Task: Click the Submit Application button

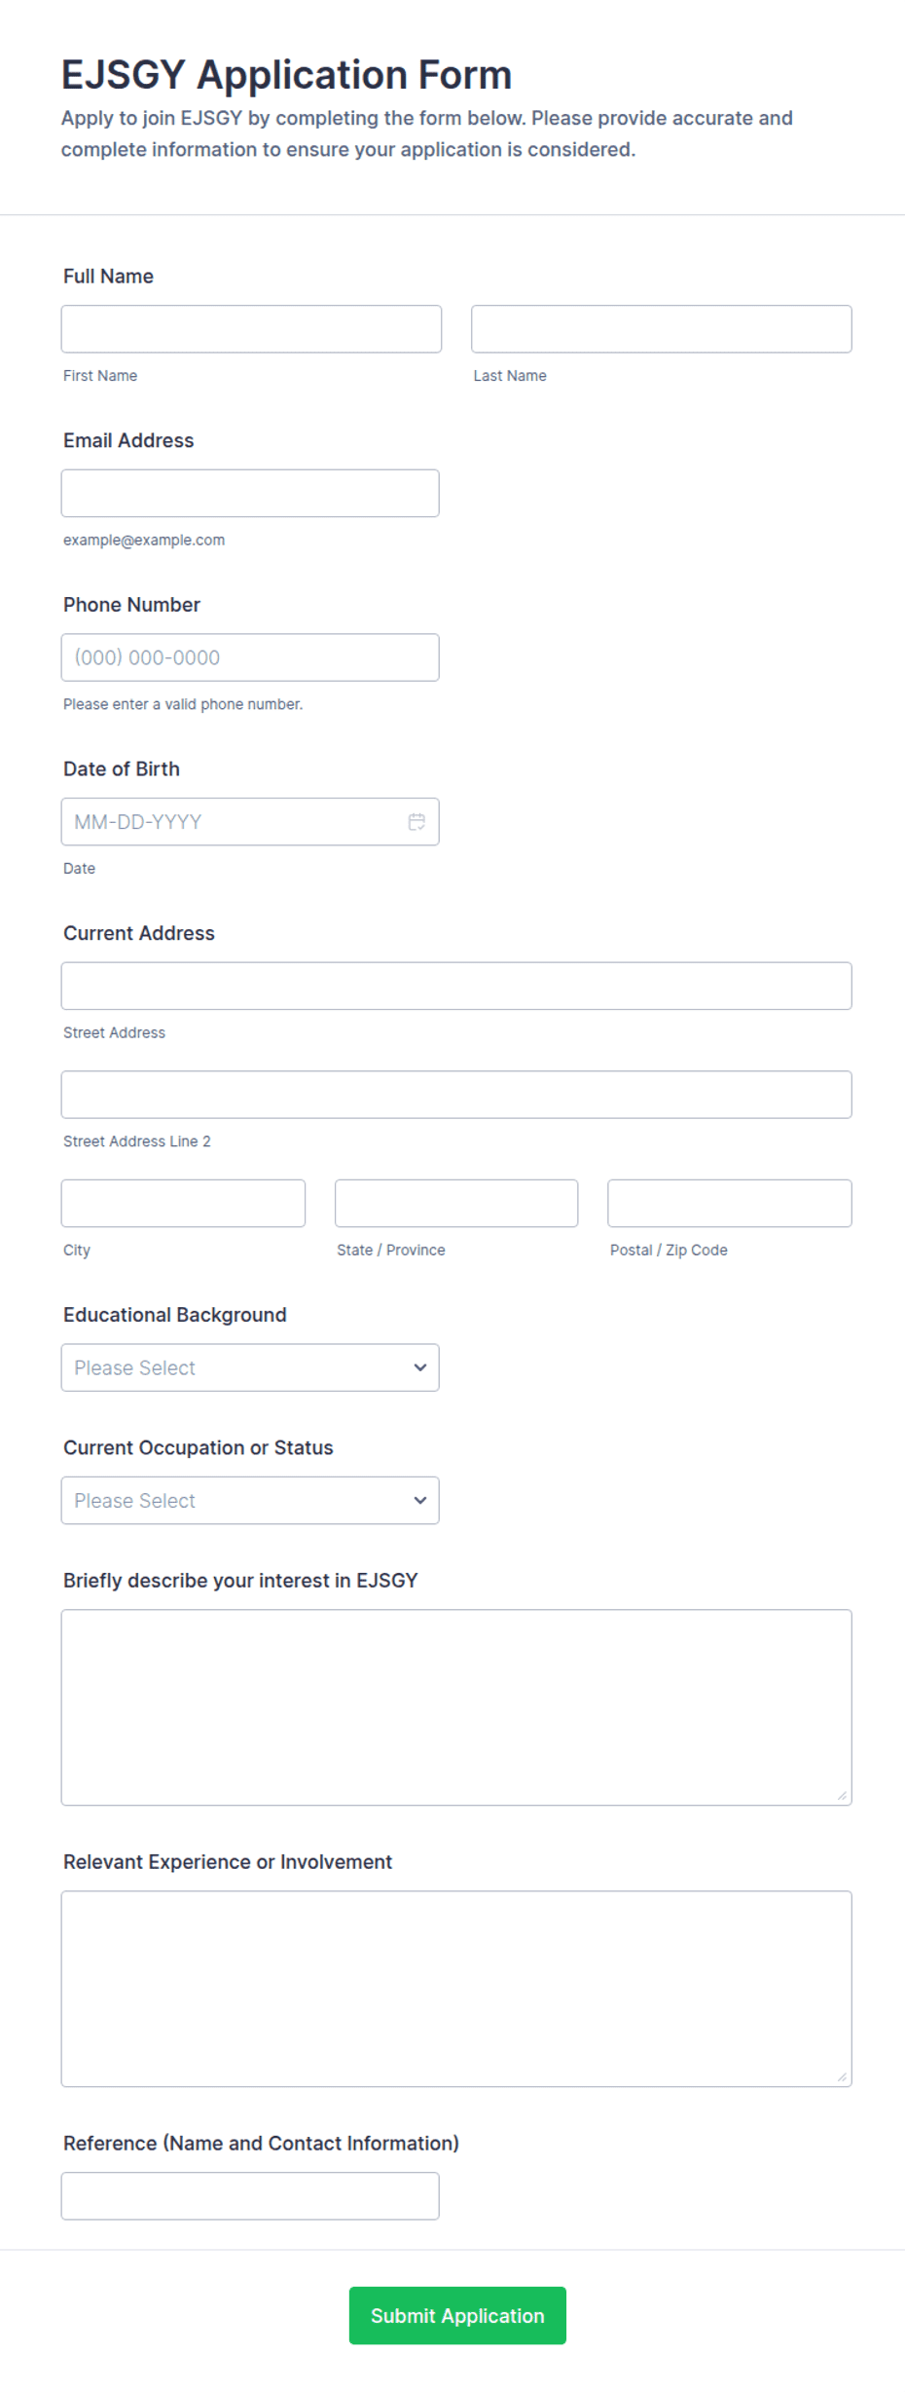Action: [457, 2315]
